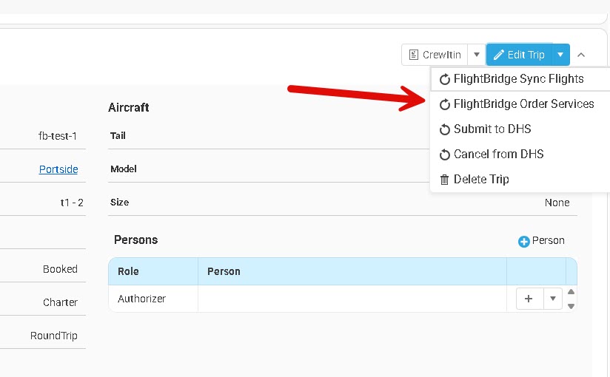The width and height of the screenshot is (610, 377).
Task: Choose Cancel from DHS
Action: point(498,154)
